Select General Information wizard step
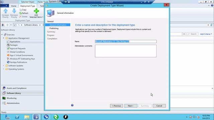 coord(58,25)
